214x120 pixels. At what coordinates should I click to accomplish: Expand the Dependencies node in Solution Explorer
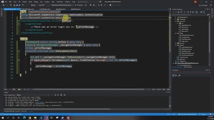[175, 17]
